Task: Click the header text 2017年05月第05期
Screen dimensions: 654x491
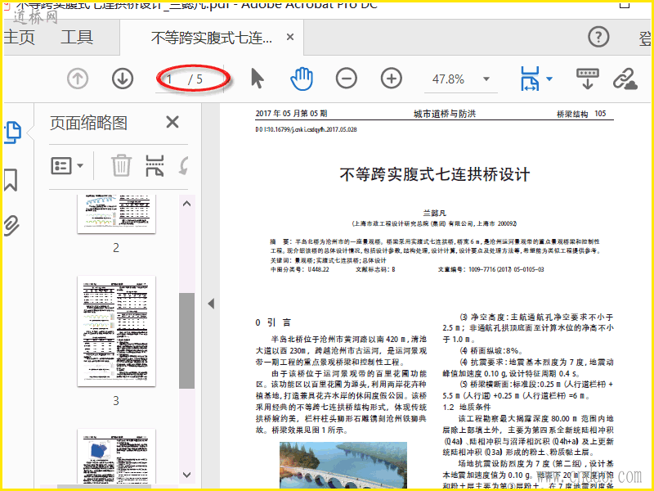Action: click(x=291, y=114)
